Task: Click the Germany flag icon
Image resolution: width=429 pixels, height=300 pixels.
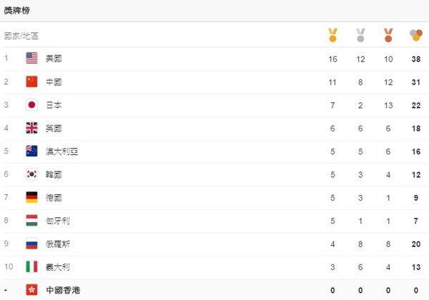Action: pyautogui.click(x=31, y=197)
